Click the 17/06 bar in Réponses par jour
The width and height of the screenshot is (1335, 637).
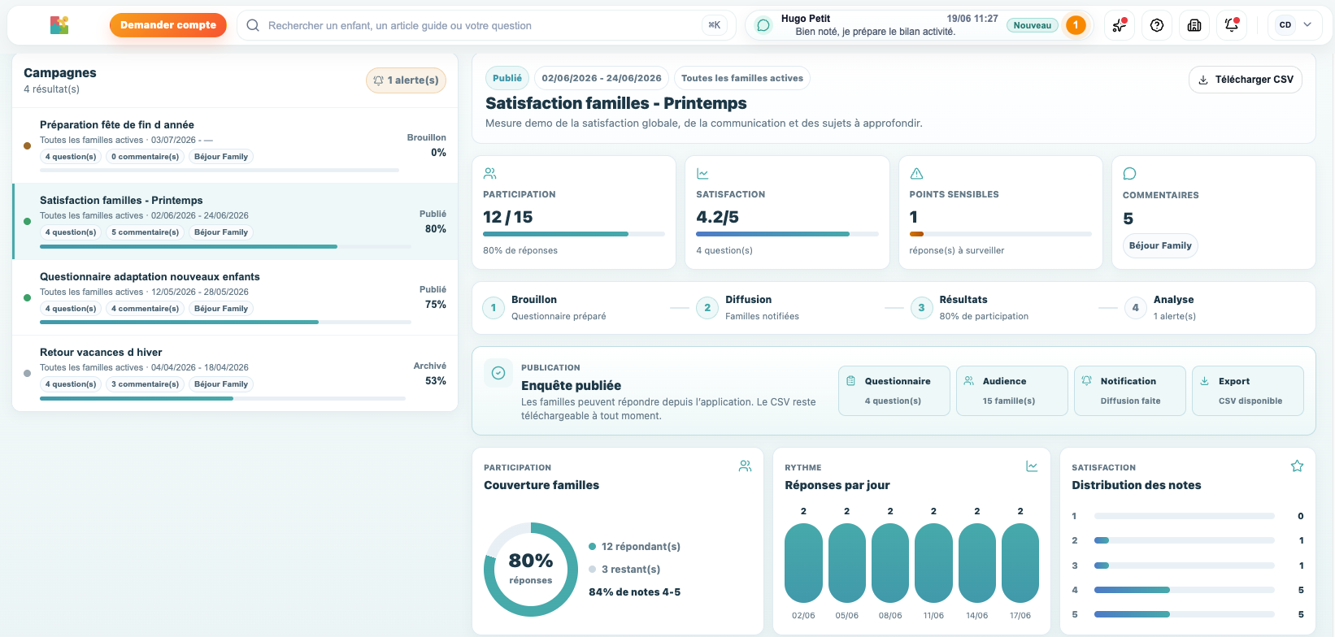click(x=1020, y=563)
